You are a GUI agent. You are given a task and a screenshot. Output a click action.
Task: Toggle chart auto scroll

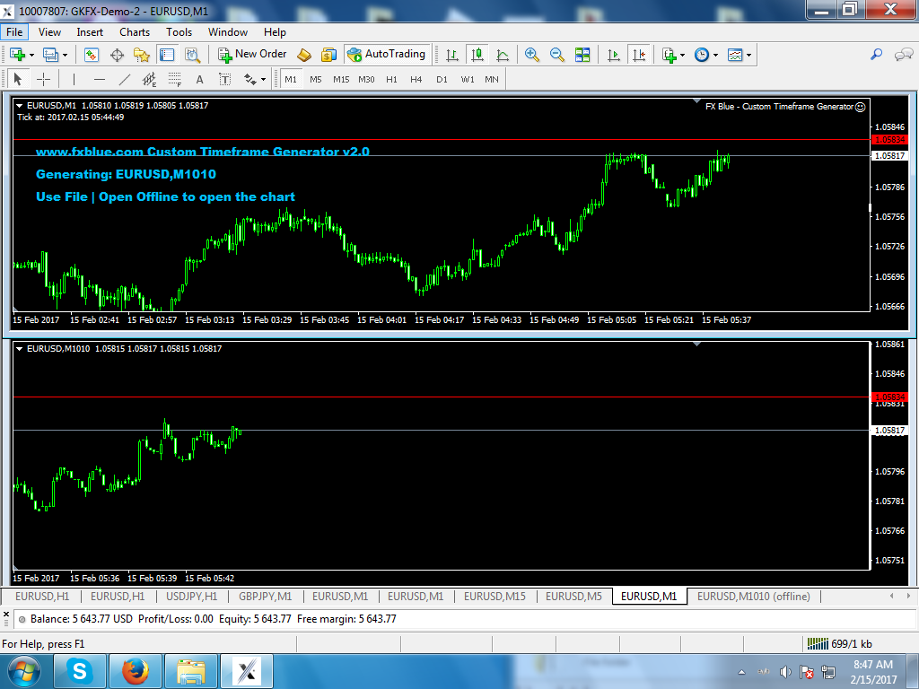[x=613, y=55]
